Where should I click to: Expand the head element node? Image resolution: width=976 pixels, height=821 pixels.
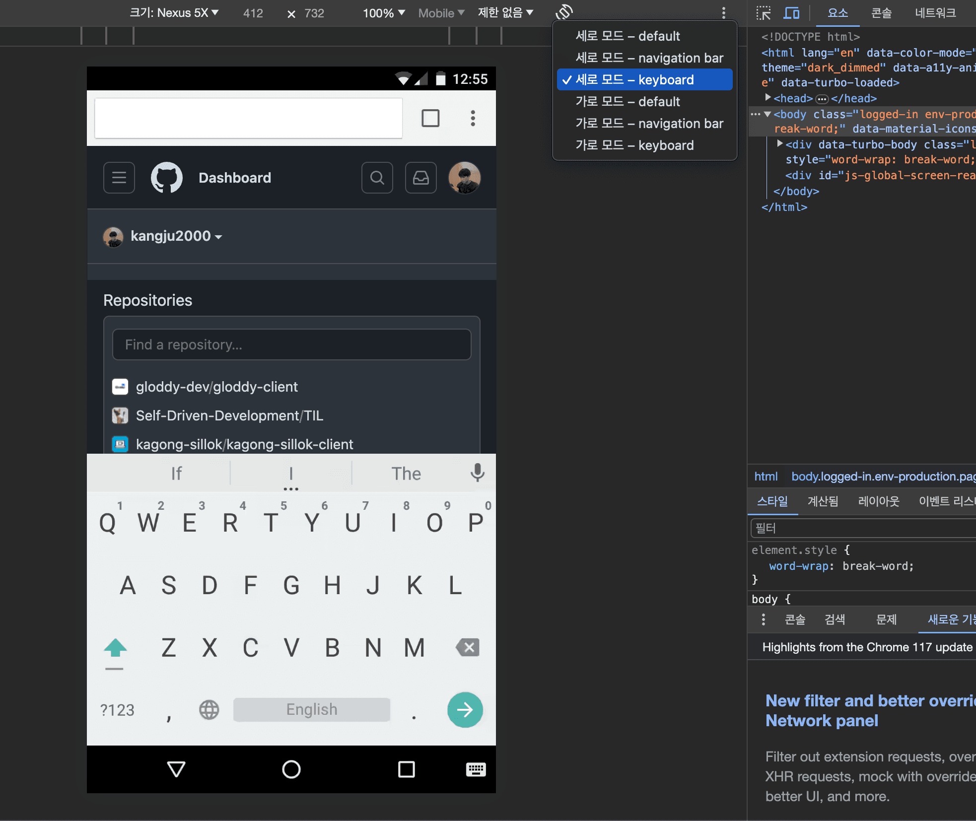(768, 98)
